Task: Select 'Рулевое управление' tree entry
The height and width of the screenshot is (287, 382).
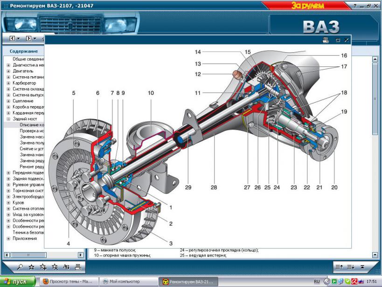Action: point(28,185)
